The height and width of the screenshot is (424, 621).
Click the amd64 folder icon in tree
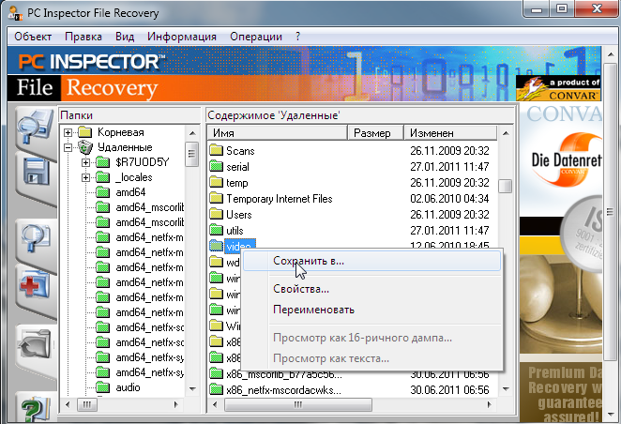(103, 192)
